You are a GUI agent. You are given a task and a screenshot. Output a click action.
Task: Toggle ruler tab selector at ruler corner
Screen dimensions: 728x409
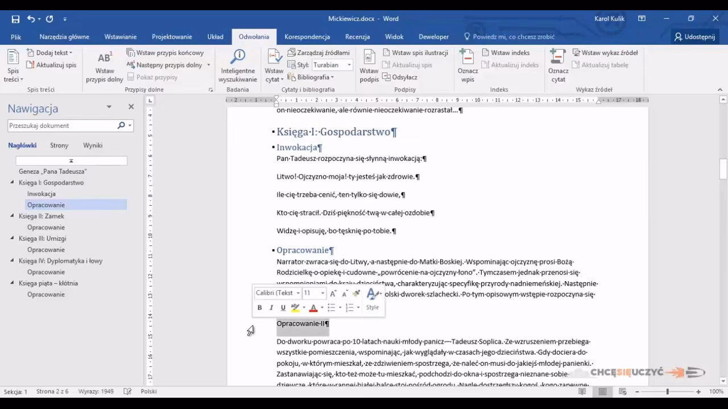tap(150, 101)
